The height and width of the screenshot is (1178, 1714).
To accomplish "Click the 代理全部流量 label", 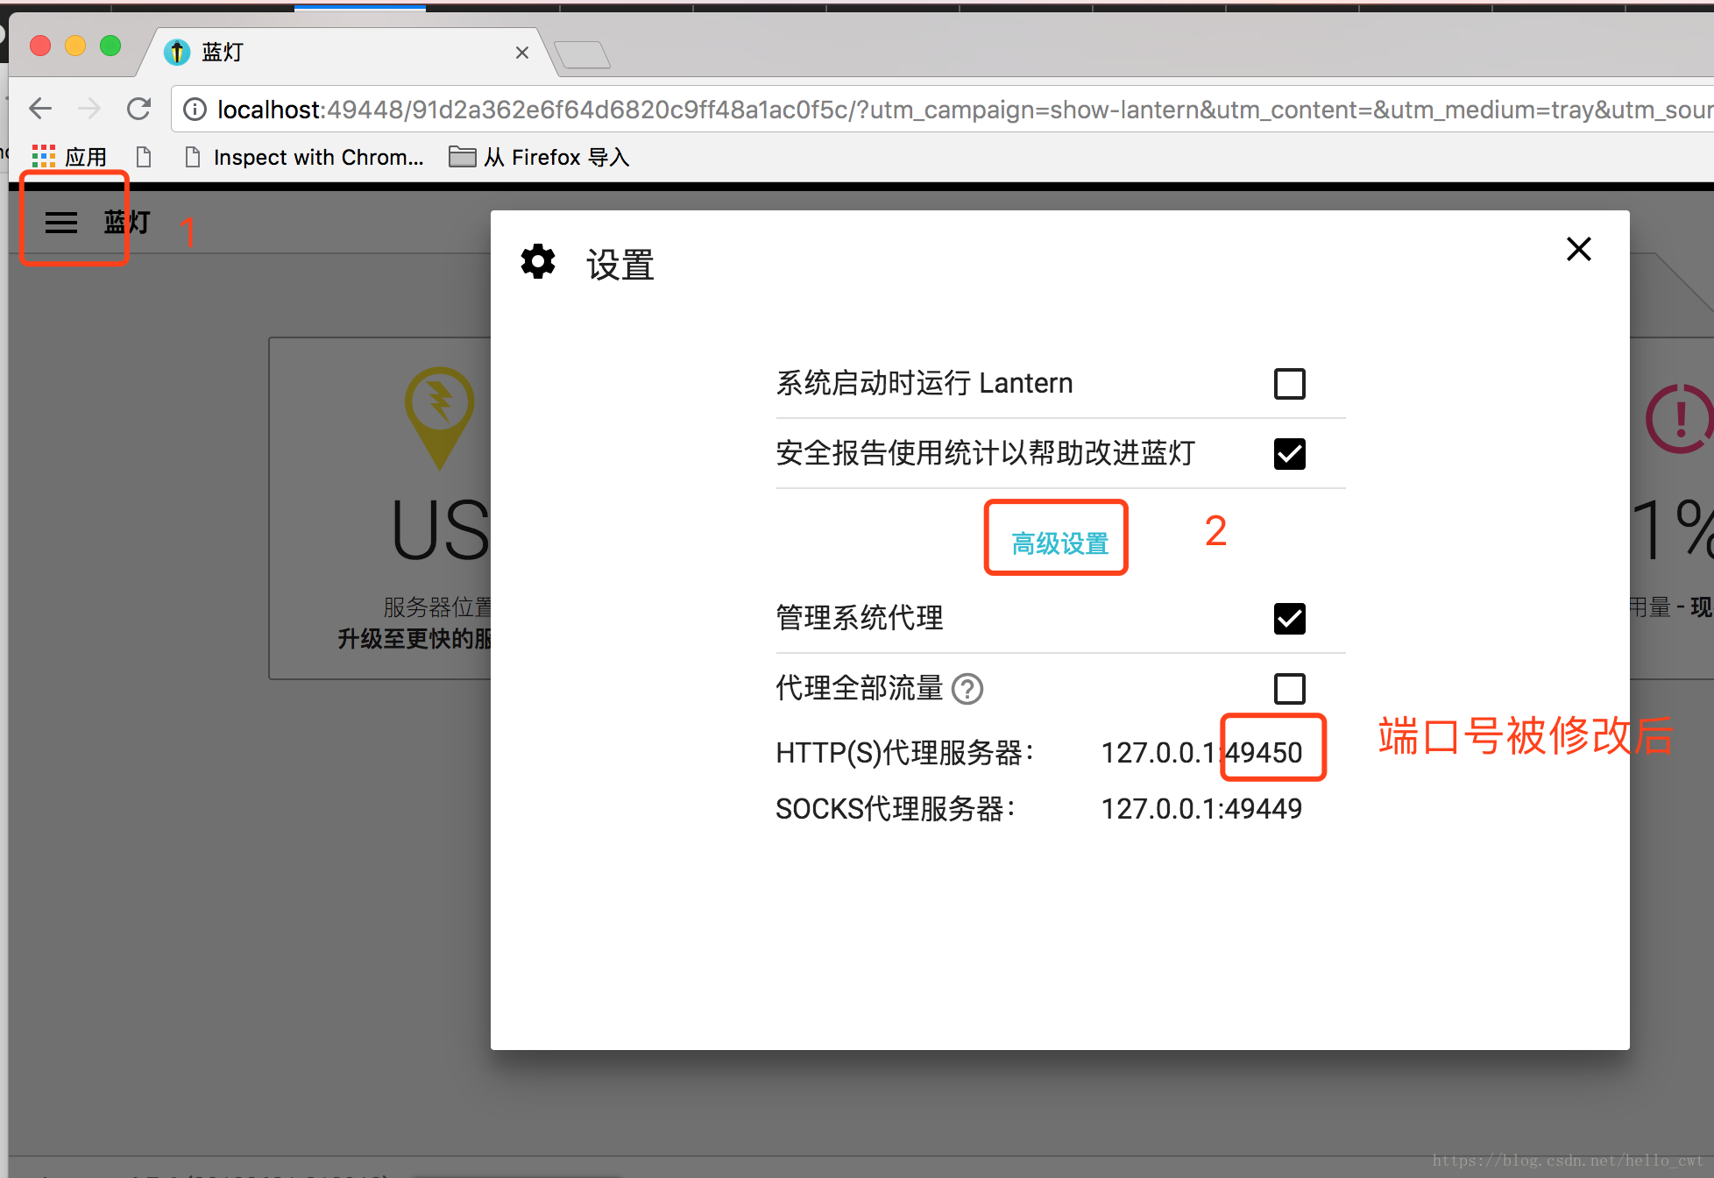I will (860, 689).
